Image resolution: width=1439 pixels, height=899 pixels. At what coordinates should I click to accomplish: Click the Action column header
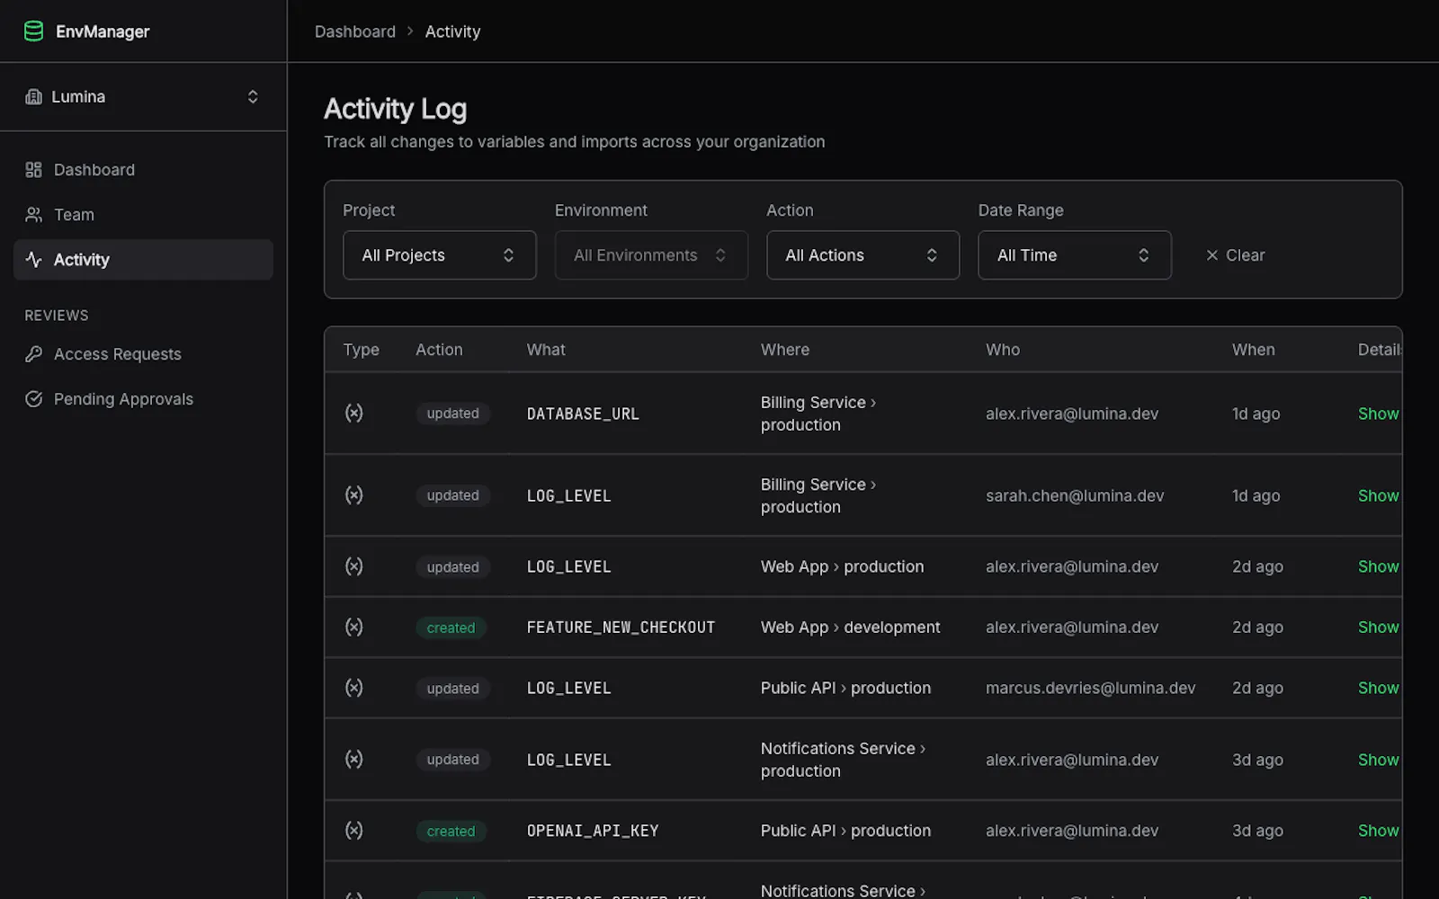tap(439, 350)
